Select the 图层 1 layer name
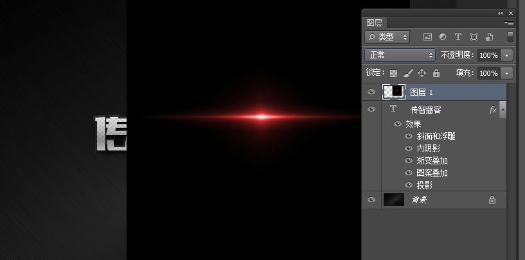Viewport: 525px width, 260px height. [421, 92]
